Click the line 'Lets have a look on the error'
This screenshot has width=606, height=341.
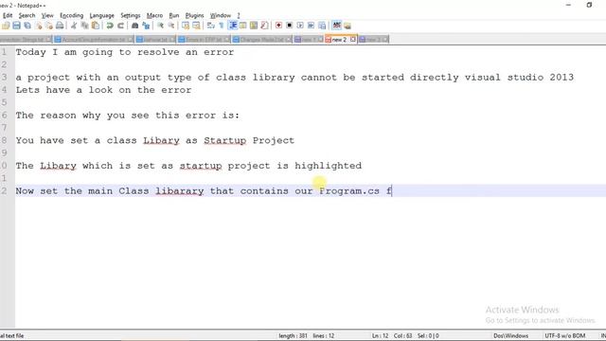tap(103, 90)
